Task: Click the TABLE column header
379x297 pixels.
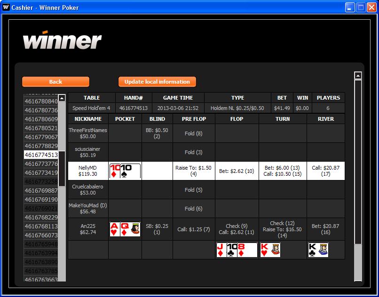Action: point(92,98)
